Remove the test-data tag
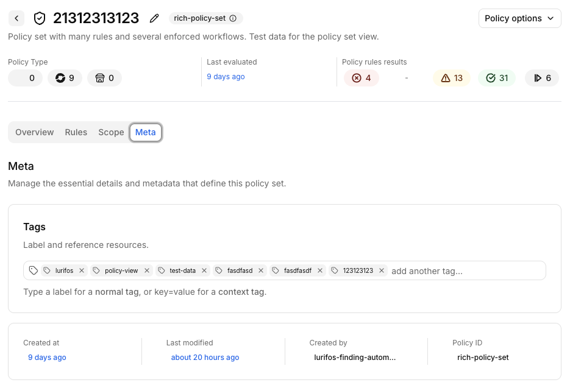The height and width of the screenshot is (388, 570). [x=204, y=270]
